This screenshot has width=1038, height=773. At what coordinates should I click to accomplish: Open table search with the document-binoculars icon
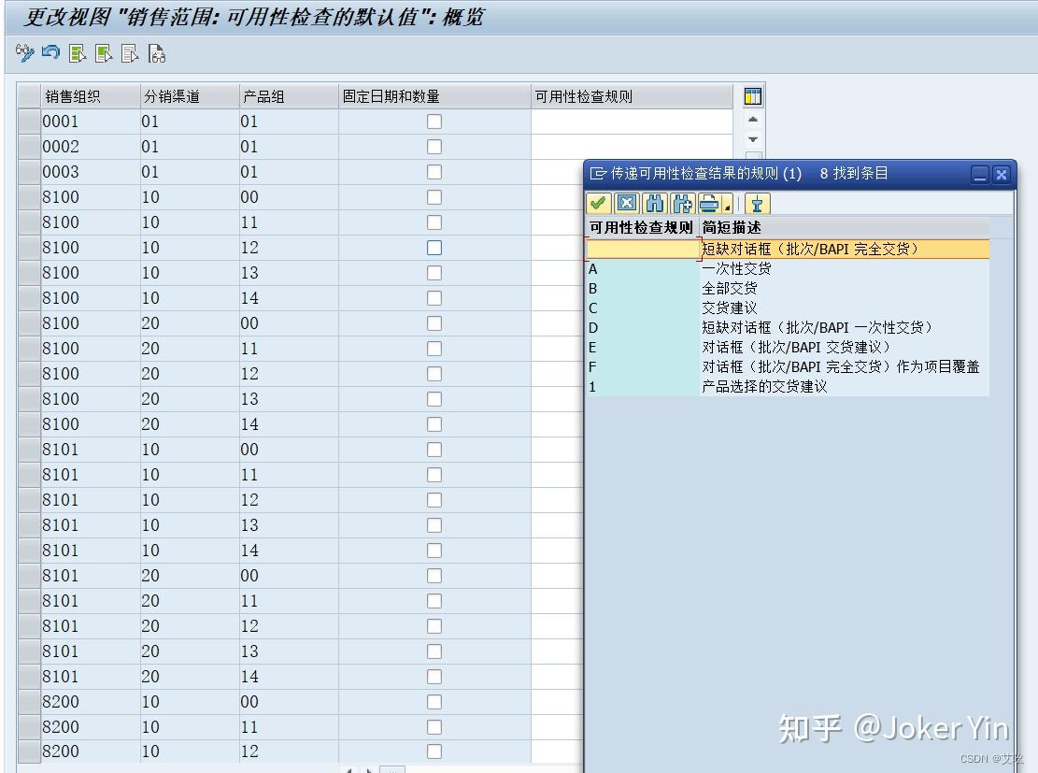[158, 53]
